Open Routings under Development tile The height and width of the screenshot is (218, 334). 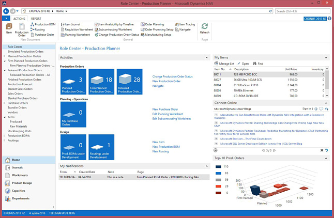click(x=101, y=147)
